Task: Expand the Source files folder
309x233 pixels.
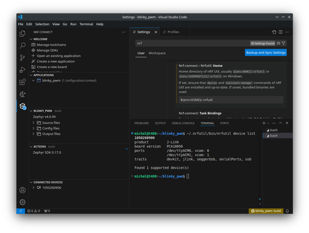Action: [x=34, y=123]
